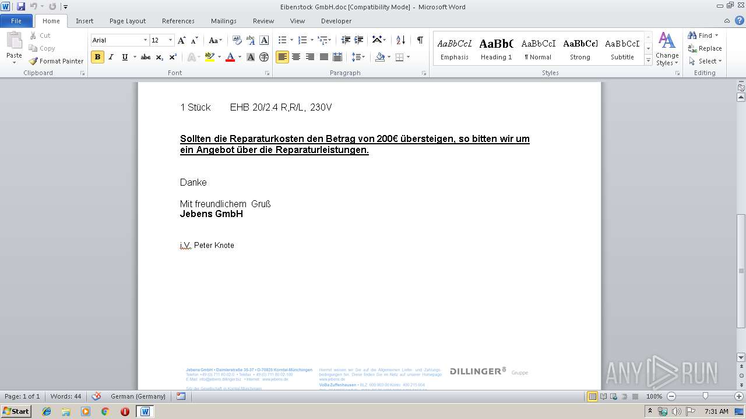This screenshot has width=746, height=419.
Task: Click the zoom slider handle
Action: [x=705, y=396]
